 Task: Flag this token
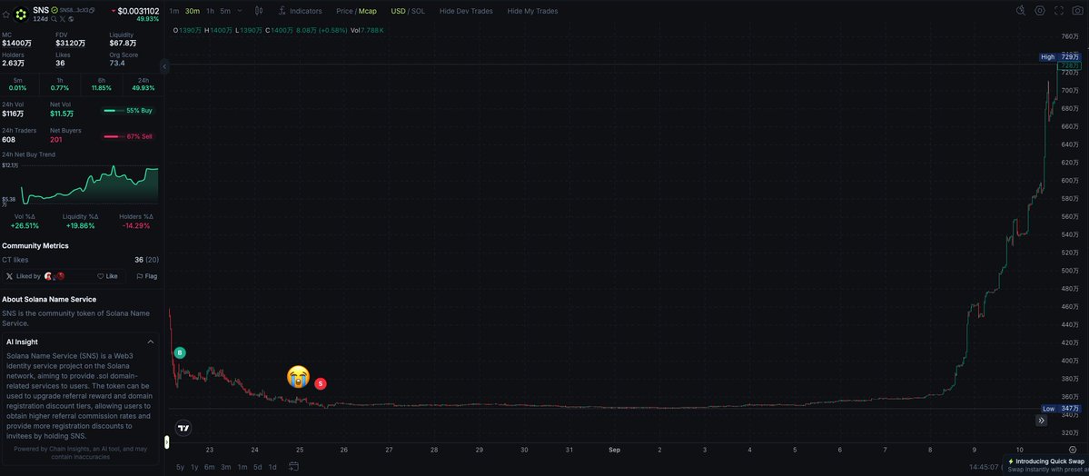146,276
